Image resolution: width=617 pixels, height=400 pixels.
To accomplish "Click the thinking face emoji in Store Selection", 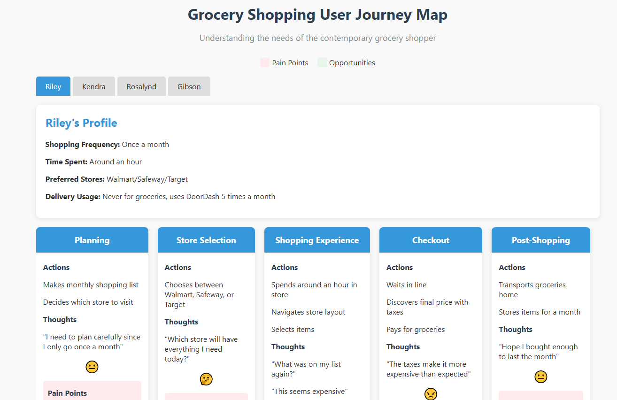I will pyautogui.click(x=206, y=379).
